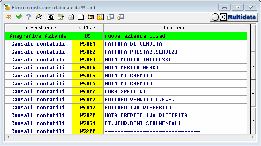Select NOTA DI CREDITO in row W5005
The image size is (261, 146).
tap(175, 76)
